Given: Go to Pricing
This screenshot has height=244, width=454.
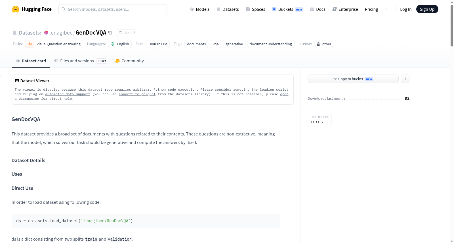Looking at the screenshot, I should 371,9.
